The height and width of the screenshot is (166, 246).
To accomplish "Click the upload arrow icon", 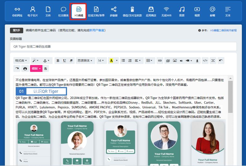I will coord(197,61).
